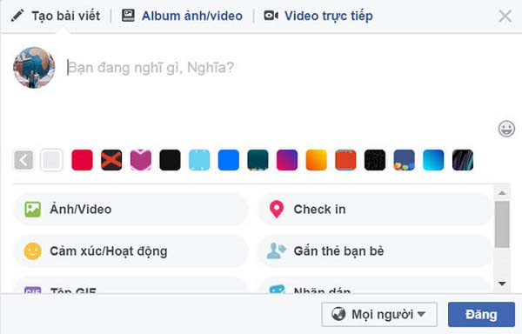This screenshot has width=522, height=334.
Task: Open the Mọi người audience dropdown
Action: 379,314
